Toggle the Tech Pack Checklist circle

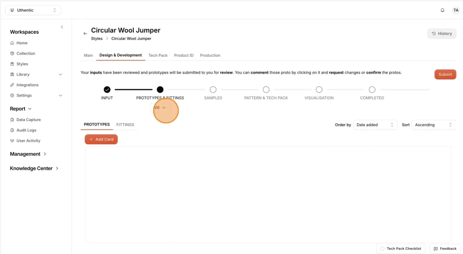tap(382, 249)
